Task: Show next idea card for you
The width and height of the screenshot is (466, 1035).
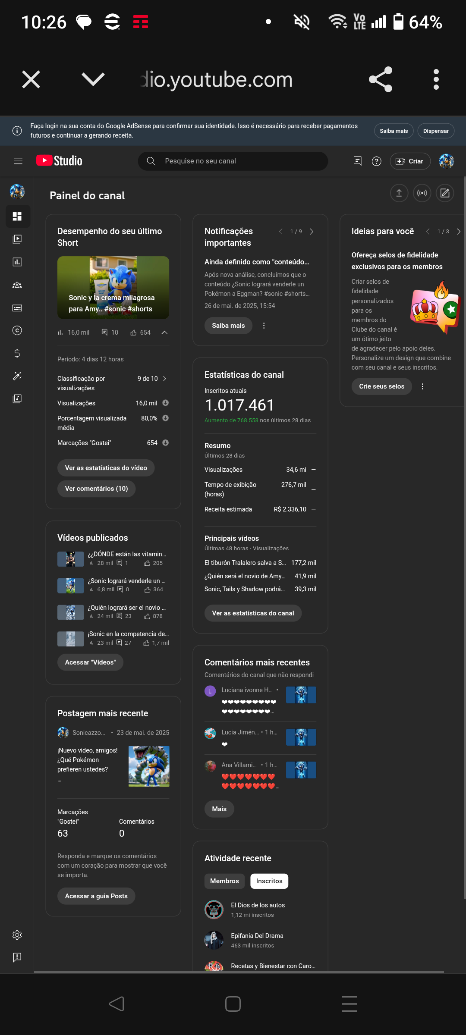Action: click(x=459, y=232)
